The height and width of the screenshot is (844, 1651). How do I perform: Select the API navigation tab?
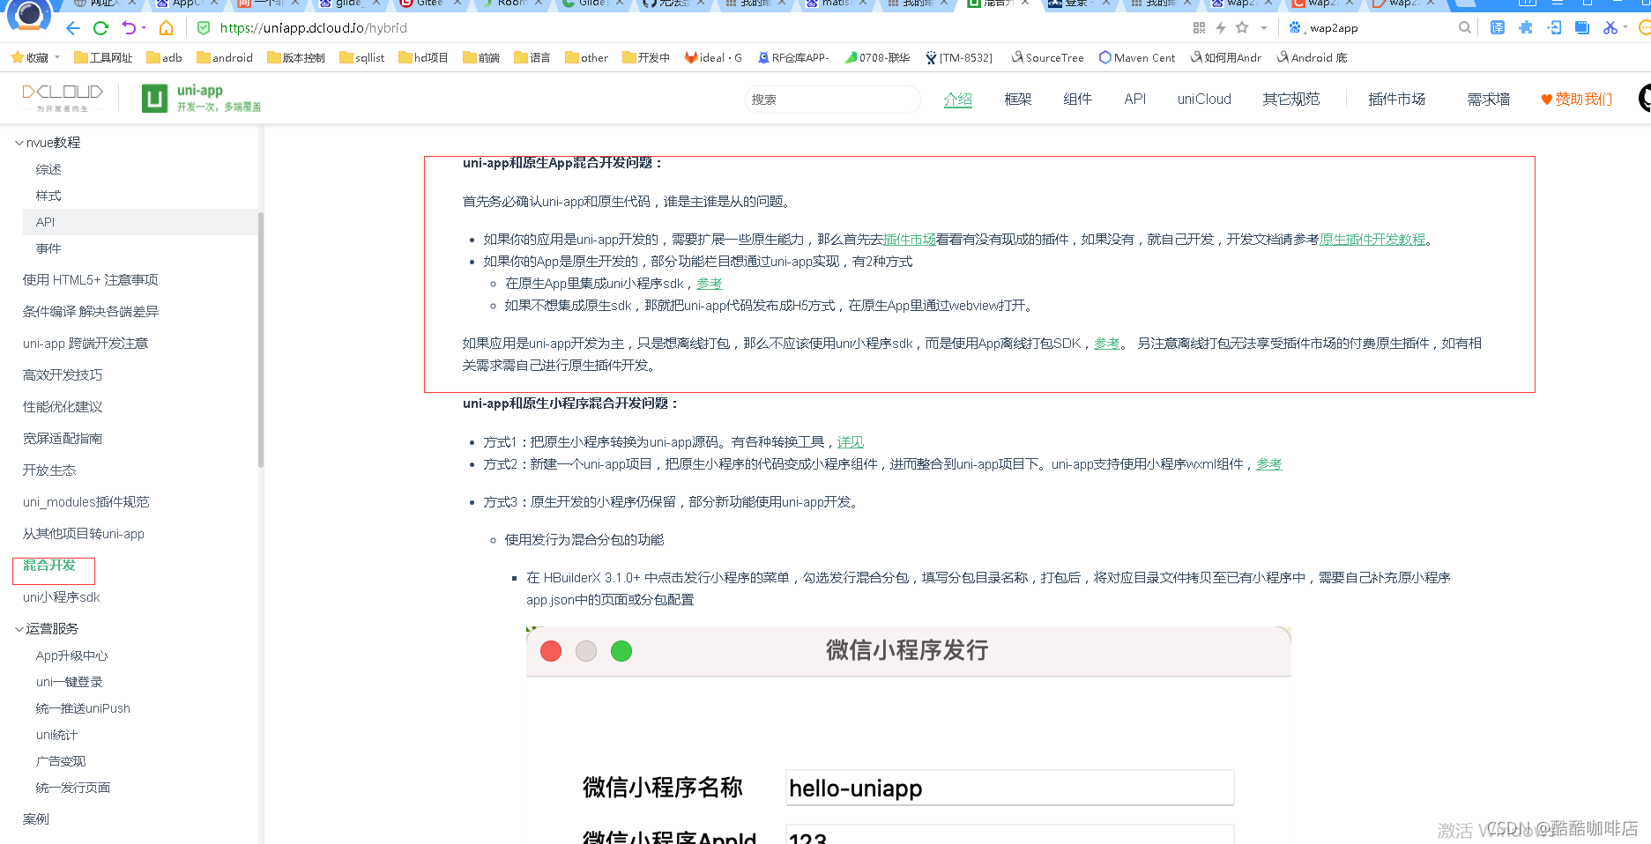click(x=1134, y=100)
